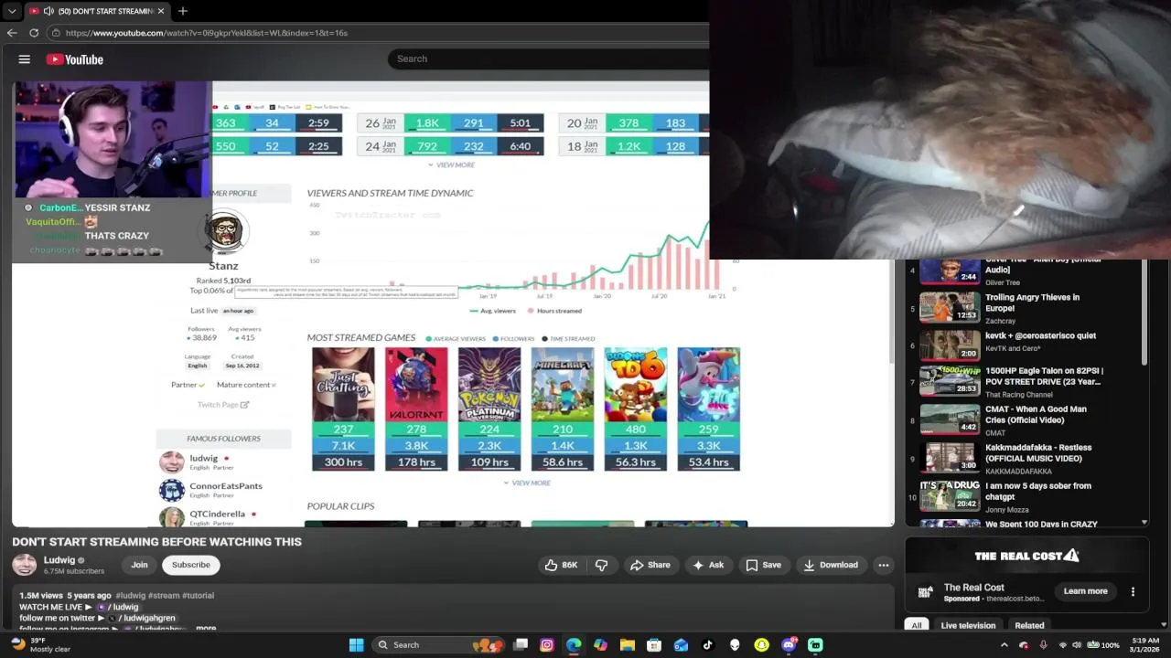The image size is (1171, 658).
Task: Select the All filter chip
Action: tap(916, 625)
